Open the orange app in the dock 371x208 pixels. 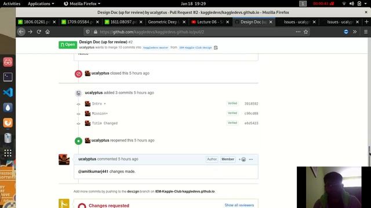click(x=8, y=122)
